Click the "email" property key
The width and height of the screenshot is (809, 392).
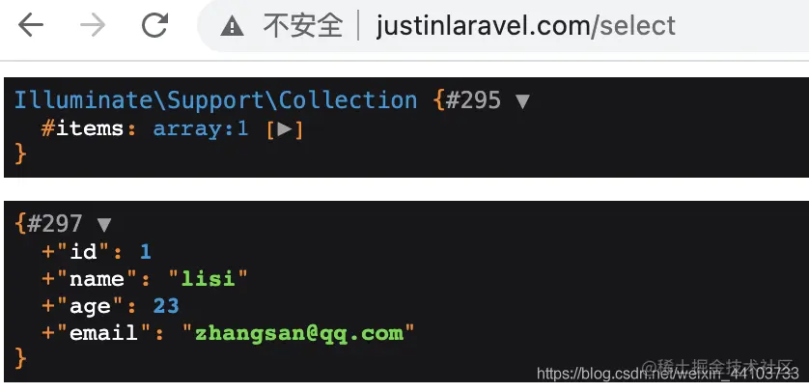(x=104, y=333)
